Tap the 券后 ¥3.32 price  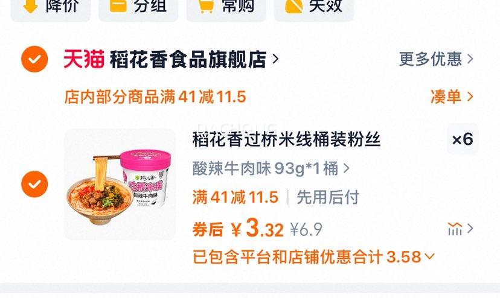[x=238, y=229]
